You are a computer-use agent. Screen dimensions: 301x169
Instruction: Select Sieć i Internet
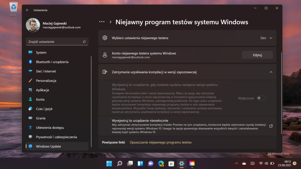pyautogui.click(x=57, y=71)
